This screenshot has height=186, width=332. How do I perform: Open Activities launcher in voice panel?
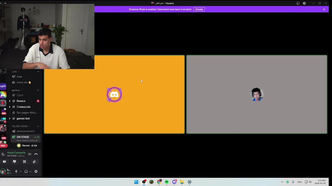click(x=24, y=161)
